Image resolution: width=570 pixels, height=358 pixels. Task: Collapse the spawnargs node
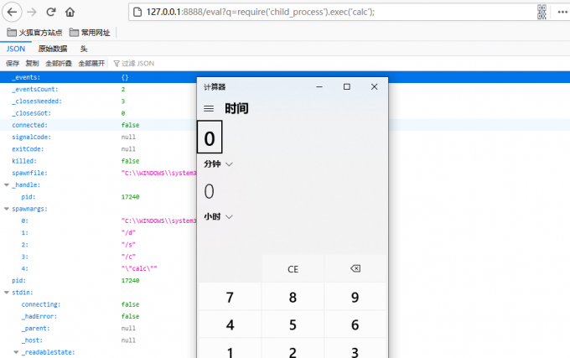[7, 209]
